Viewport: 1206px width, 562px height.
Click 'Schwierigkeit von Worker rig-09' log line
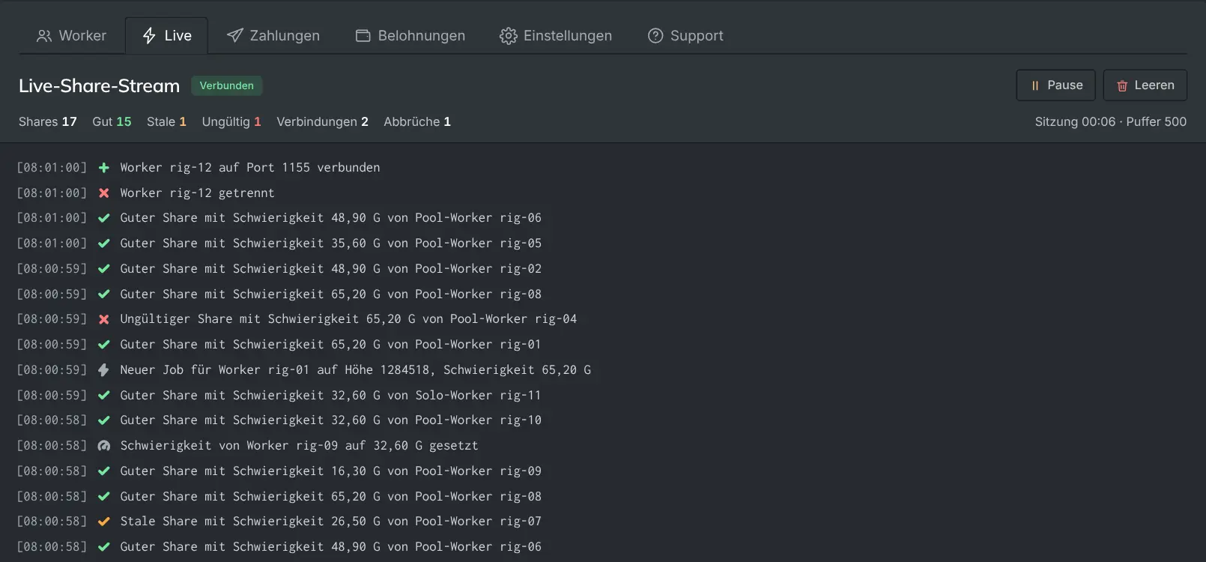point(299,446)
